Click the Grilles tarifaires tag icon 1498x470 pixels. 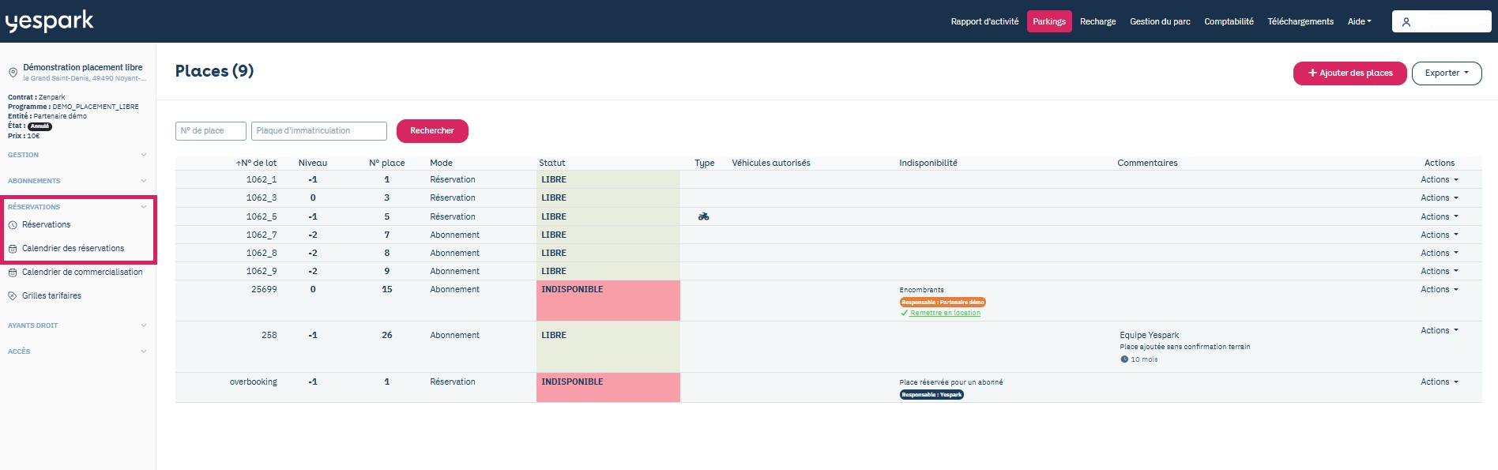pyautogui.click(x=13, y=296)
